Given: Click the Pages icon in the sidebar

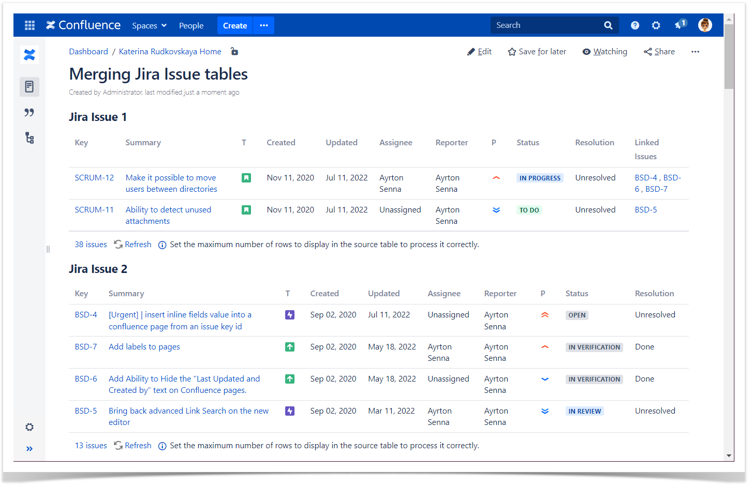Looking at the screenshot, I should click(x=30, y=86).
